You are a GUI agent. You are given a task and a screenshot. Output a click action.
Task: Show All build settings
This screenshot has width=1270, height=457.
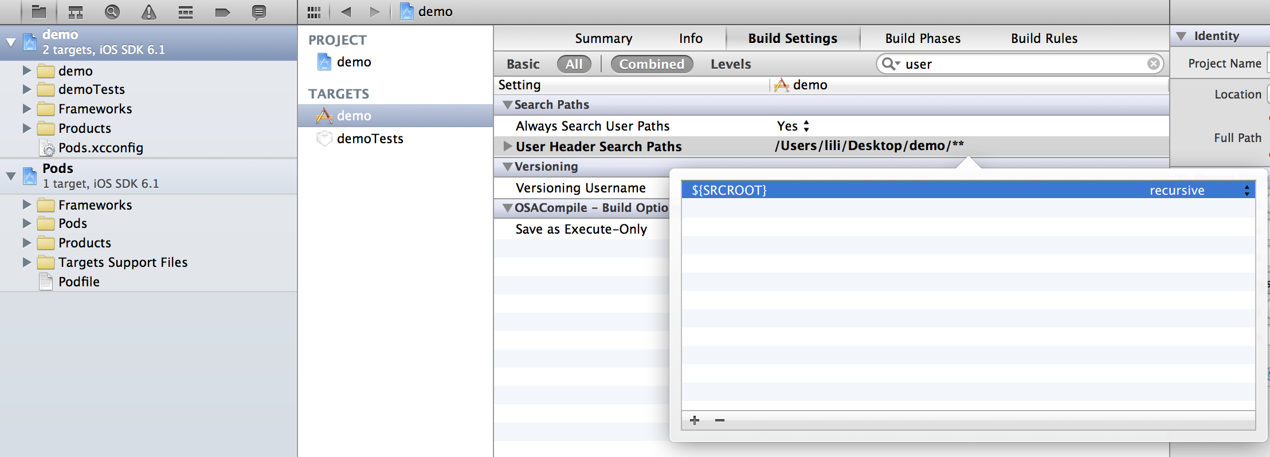pyautogui.click(x=574, y=64)
